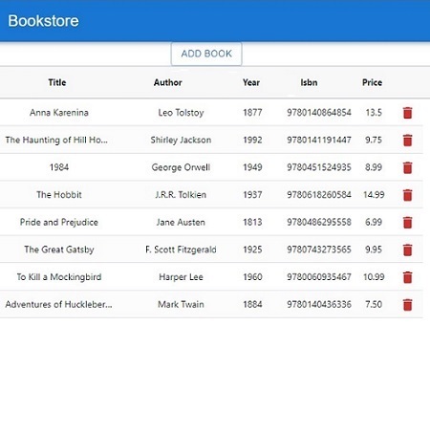Click The Hobbit title cell

59,195
